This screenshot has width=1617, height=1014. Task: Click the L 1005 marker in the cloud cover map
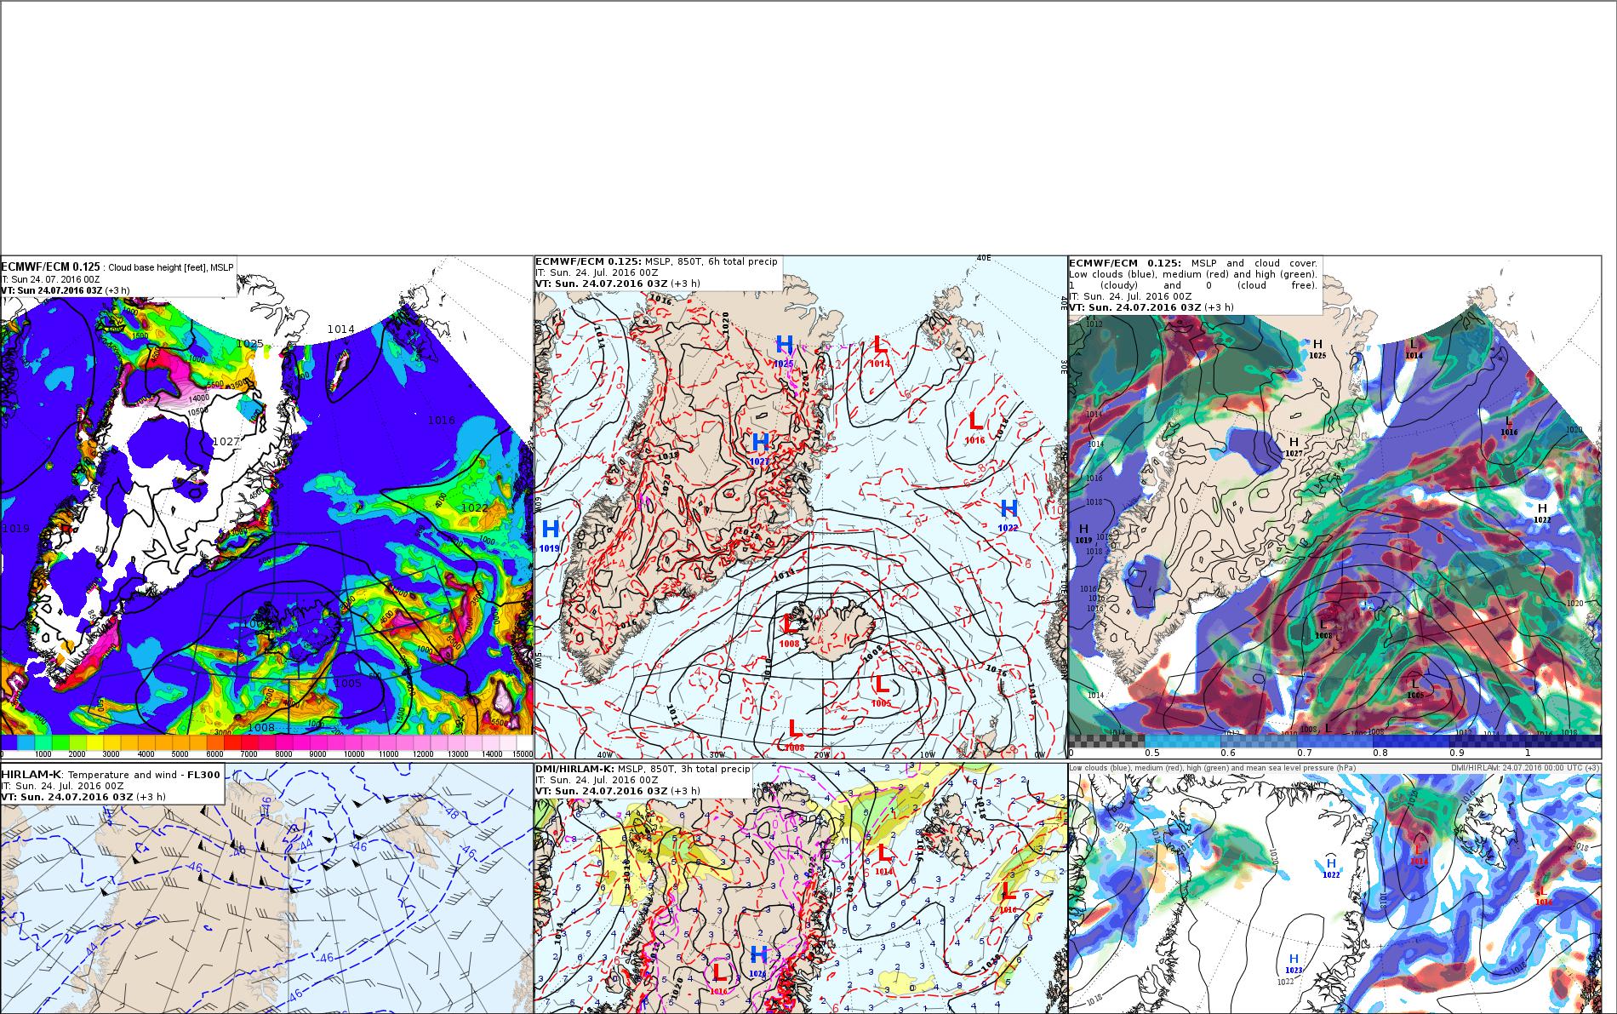coord(1415,689)
